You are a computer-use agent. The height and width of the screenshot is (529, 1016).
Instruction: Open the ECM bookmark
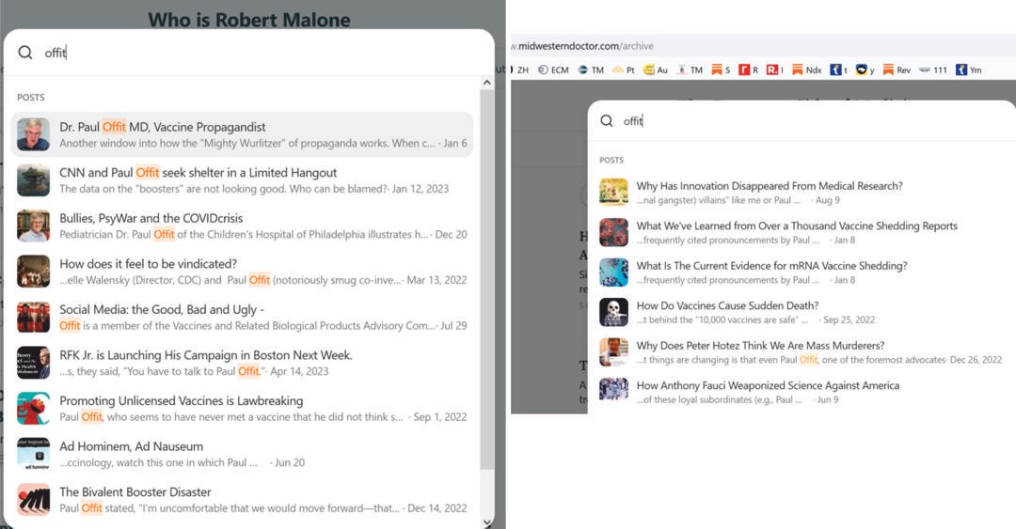(x=553, y=70)
